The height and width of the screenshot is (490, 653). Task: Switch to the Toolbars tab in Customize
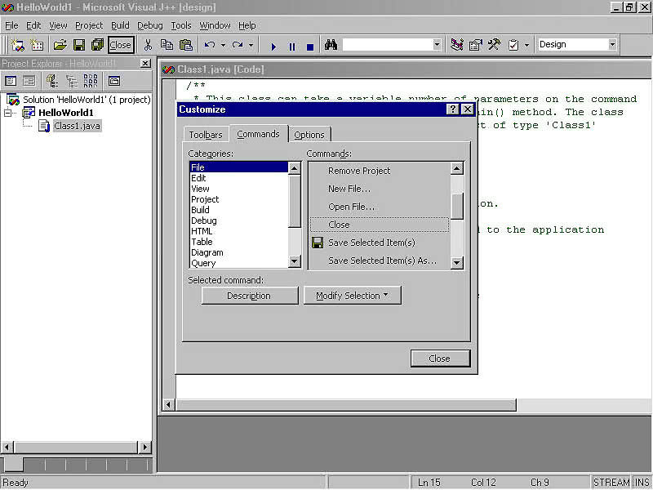[206, 135]
